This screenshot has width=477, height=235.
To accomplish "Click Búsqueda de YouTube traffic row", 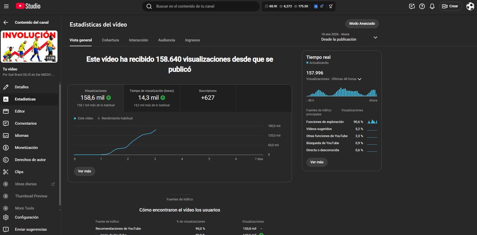I will pos(342,143).
